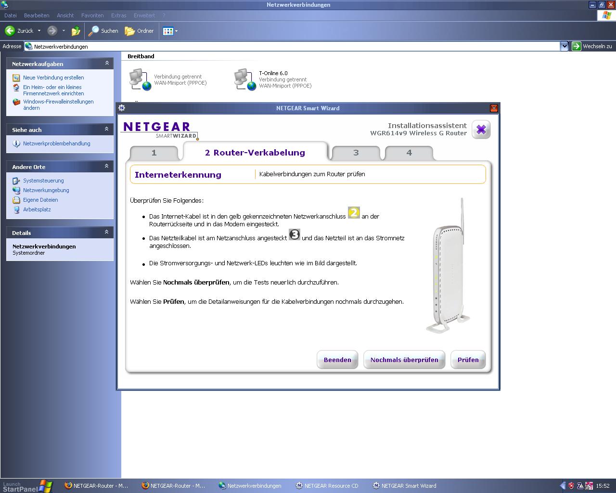Viewport: 616px width, 493px height.
Task: Click the Beenden button
Action: click(337, 360)
